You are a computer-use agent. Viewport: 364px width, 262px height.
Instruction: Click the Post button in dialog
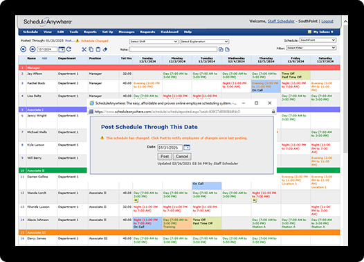[165, 157]
